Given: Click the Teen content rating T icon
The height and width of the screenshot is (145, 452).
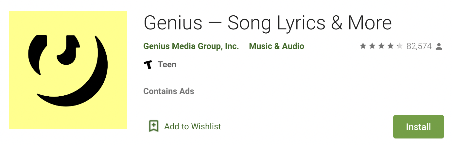Looking at the screenshot, I should pos(148,65).
